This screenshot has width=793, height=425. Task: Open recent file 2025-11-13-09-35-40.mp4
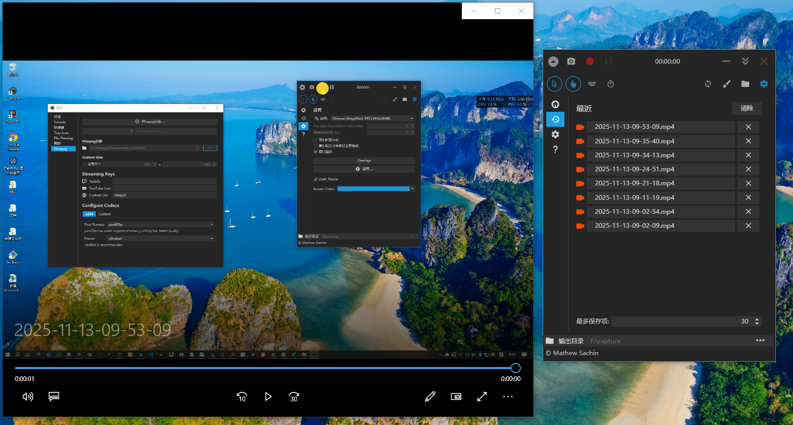tap(634, 141)
